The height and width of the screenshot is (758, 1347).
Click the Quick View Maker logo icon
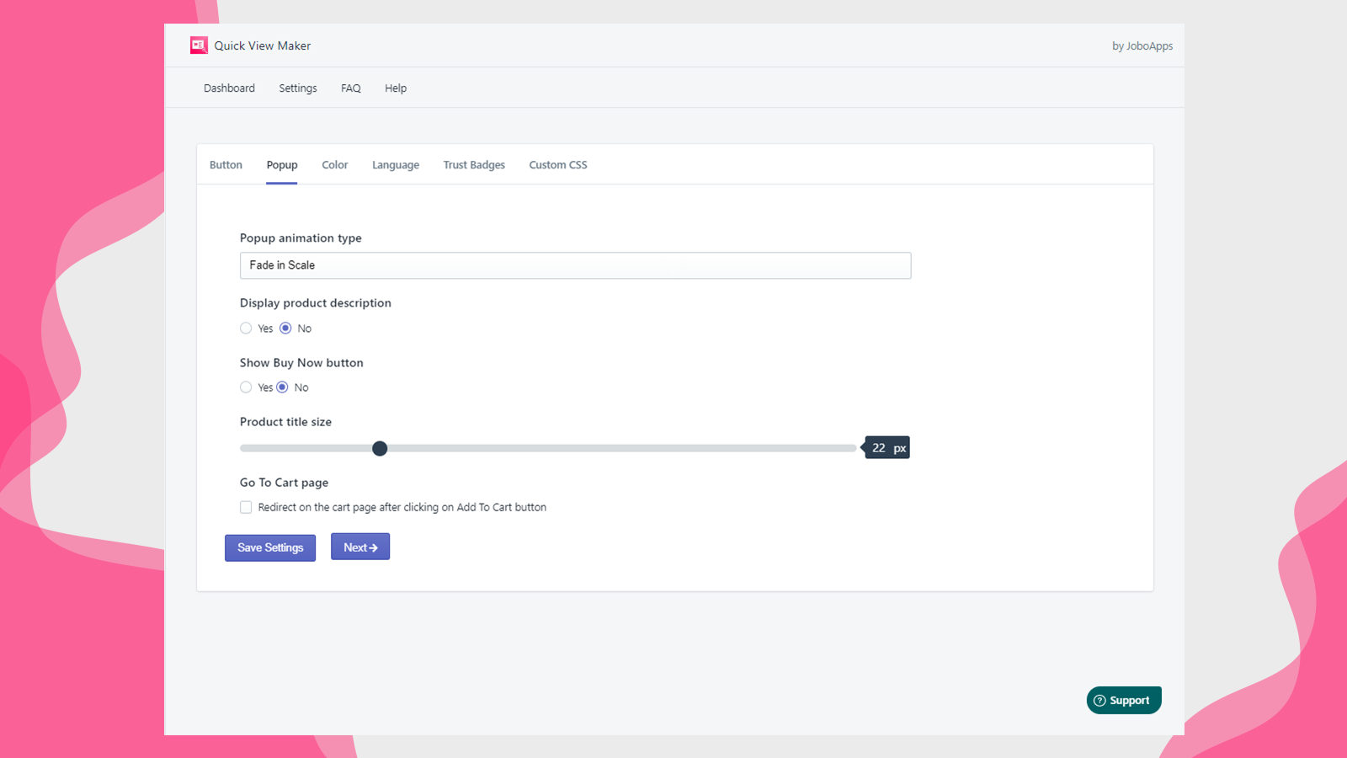pyautogui.click(x=199, y=45)
